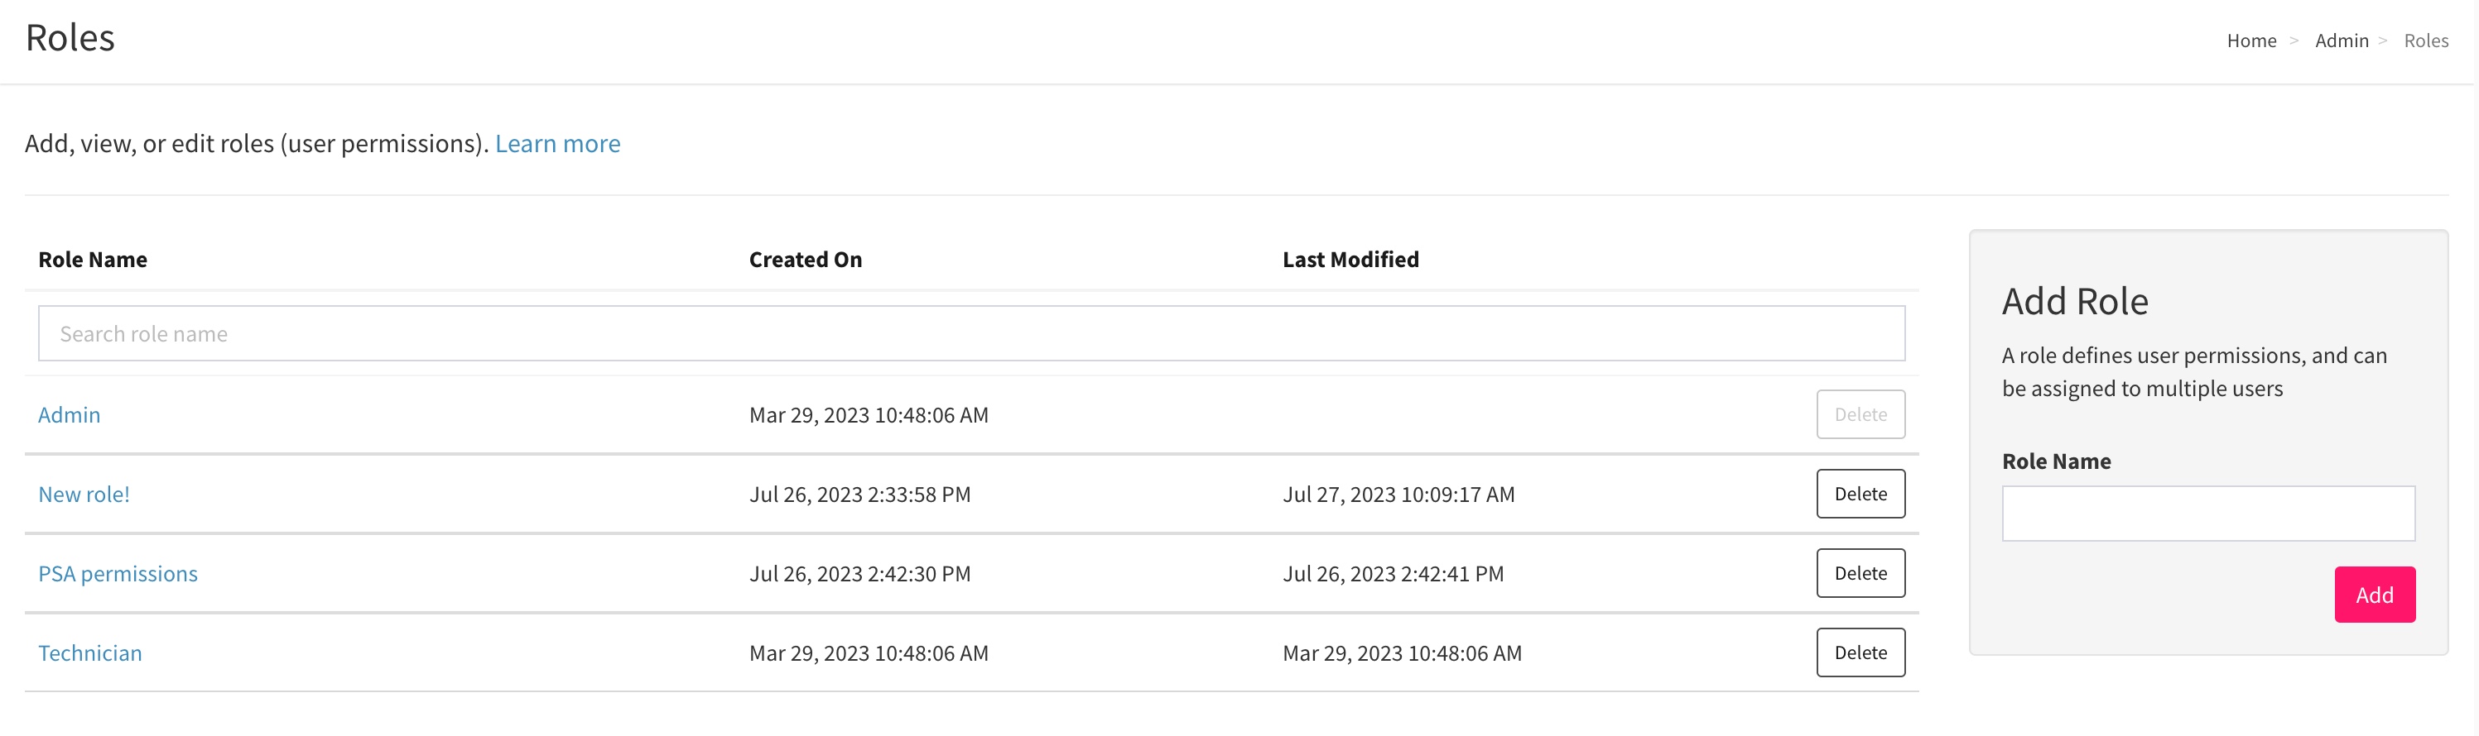Click the Role Name label in Add Role panel
Image resolution: width=2479 pixels, height=736 pixels.
(x=2056, y=461)
